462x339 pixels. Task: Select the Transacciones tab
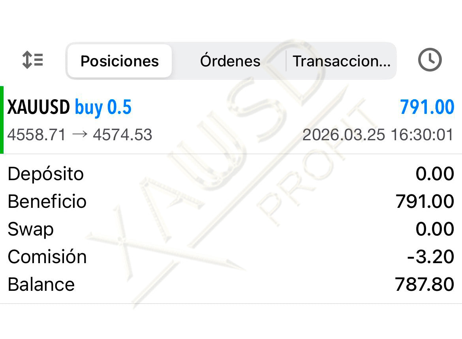[x=341, y=61]
